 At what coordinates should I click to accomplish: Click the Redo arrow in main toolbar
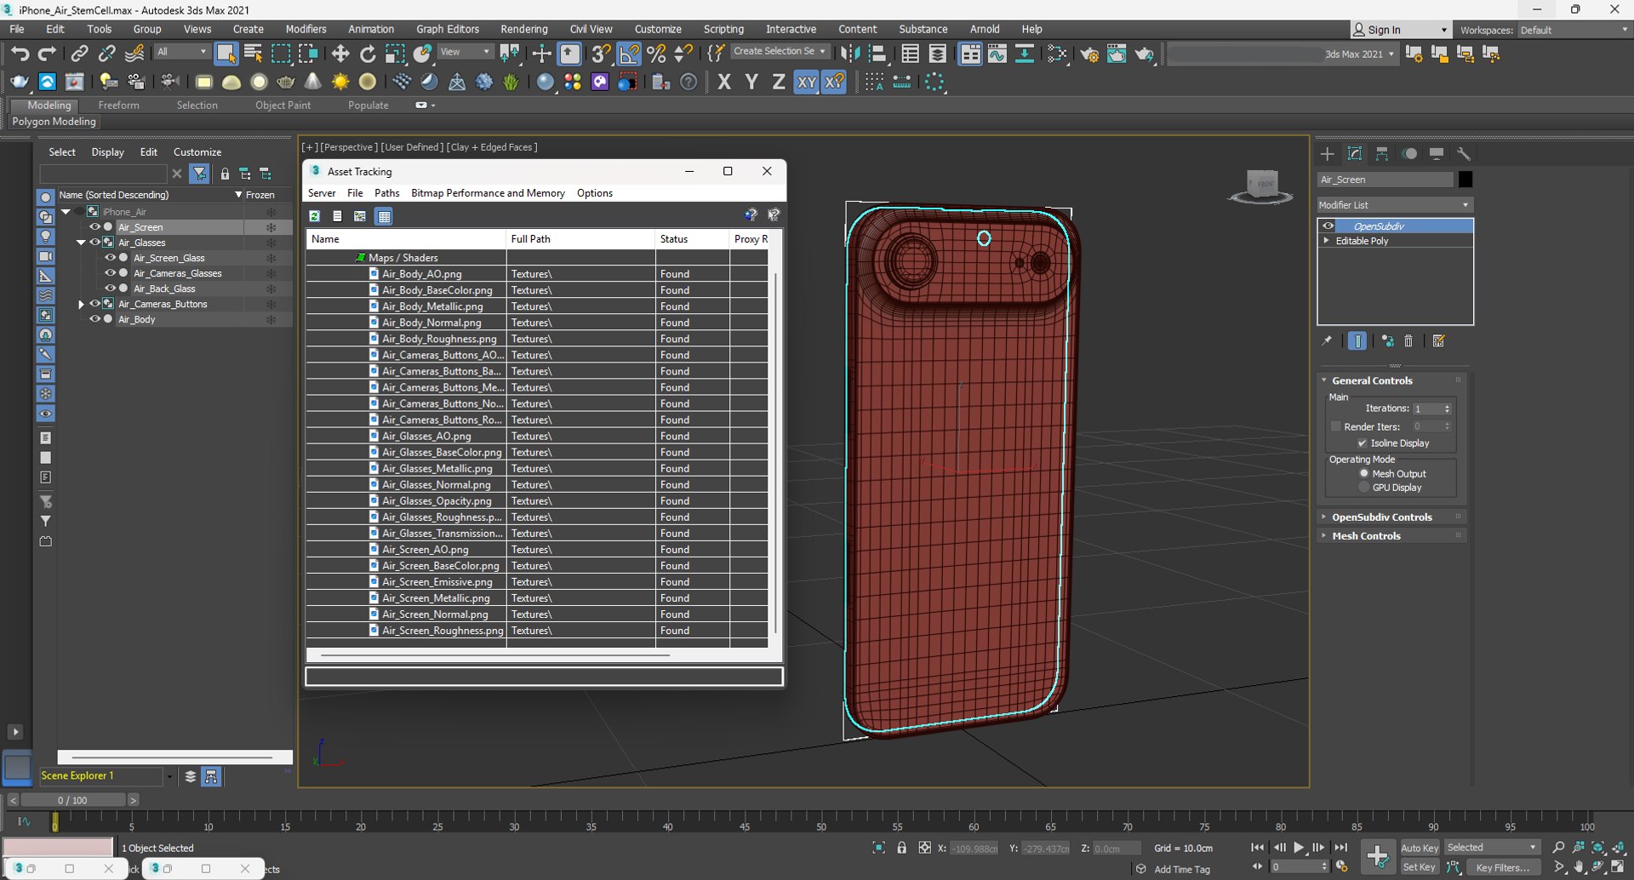[x=47, y=54]
